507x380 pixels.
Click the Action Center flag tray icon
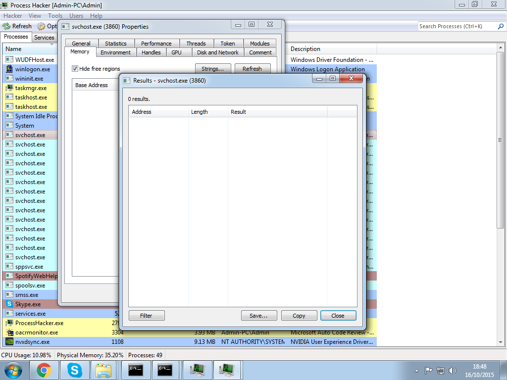tap(429, 370)
